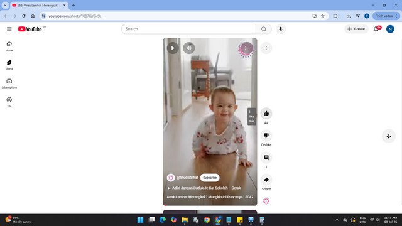
Task: Mute the short's volume
Action: click(189, 48)
